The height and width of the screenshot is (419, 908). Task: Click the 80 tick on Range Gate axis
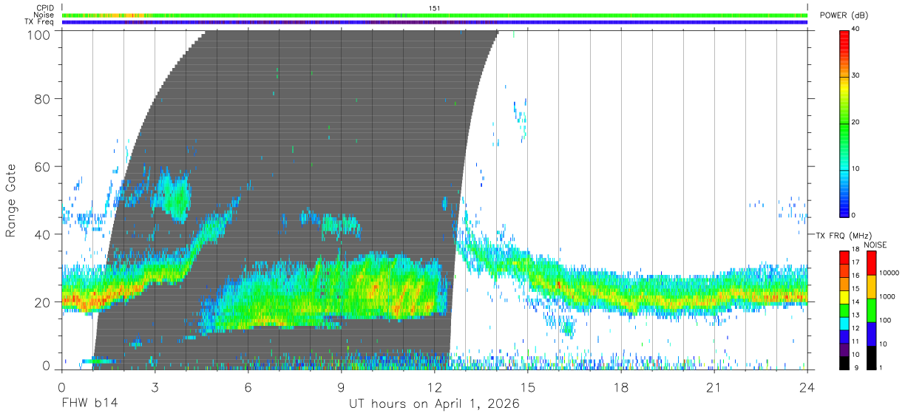pyautogui.click(x=43, y=100)
